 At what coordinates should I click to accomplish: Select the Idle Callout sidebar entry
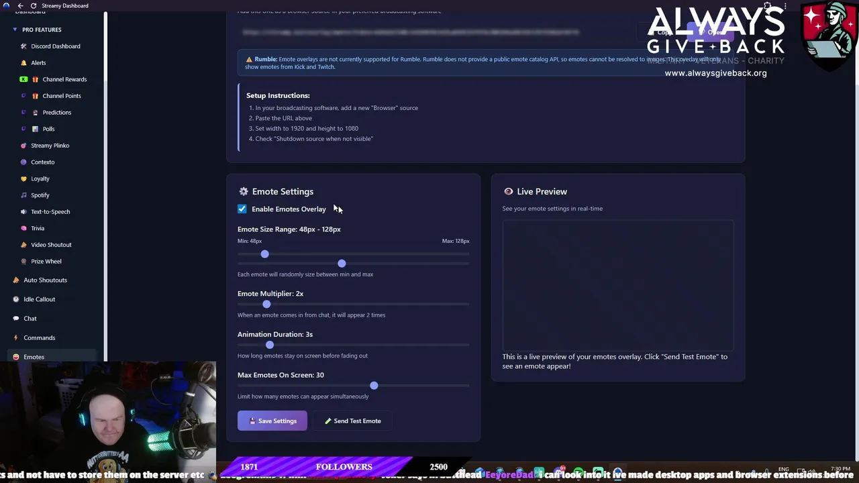click(x=40, y=299)
